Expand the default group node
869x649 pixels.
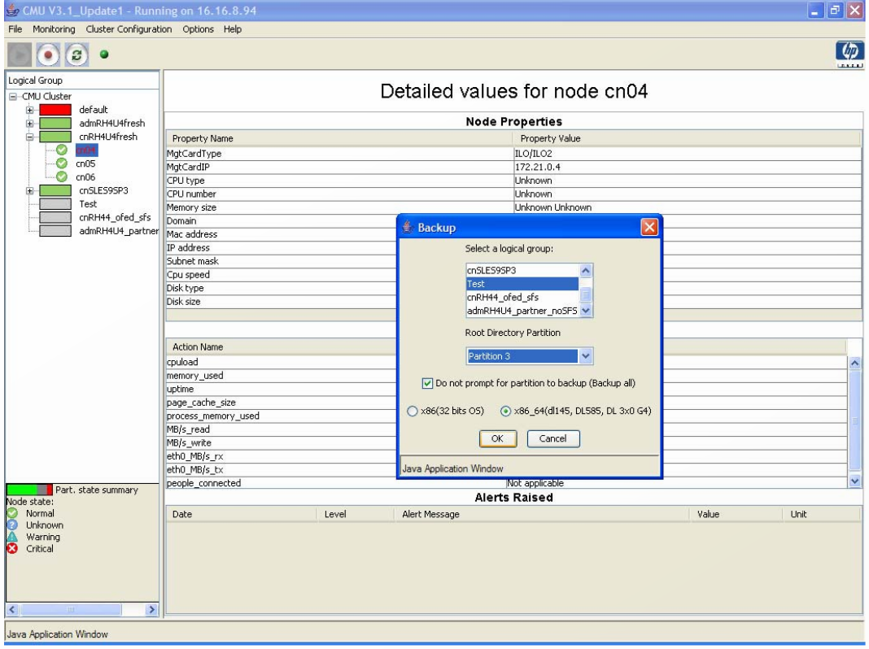click(30, 110)
